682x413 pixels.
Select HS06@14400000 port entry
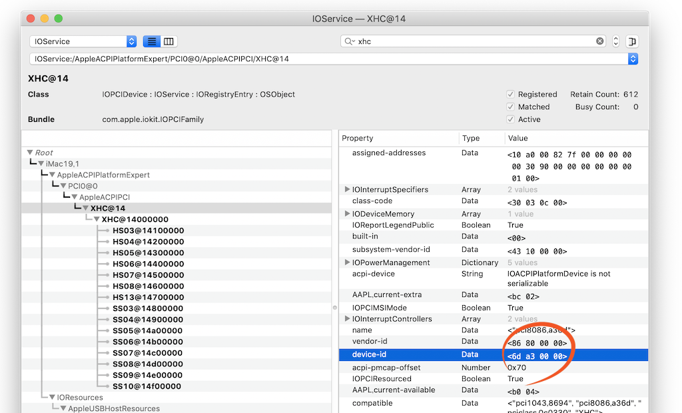[149, 264]
